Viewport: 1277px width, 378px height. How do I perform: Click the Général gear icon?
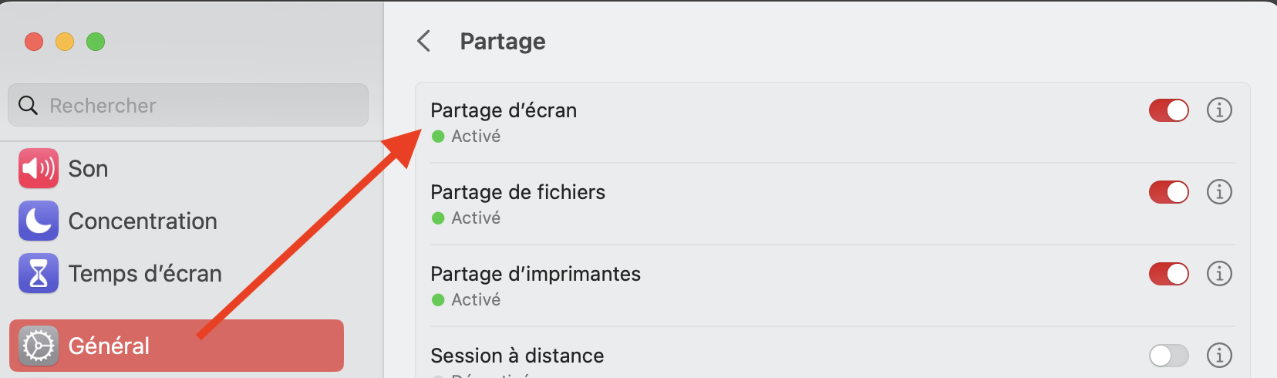pyautogui.click(x=39, y=346)
